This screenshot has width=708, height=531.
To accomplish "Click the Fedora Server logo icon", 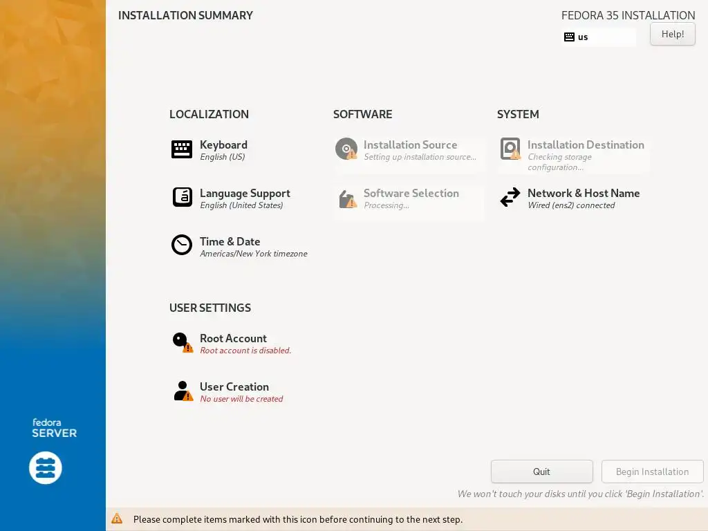I will pyautogui.click(x=46, y=468).
